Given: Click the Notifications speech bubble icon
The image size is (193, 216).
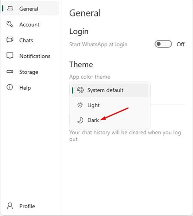Looking at the screenshot, I should tap(10, 56).
